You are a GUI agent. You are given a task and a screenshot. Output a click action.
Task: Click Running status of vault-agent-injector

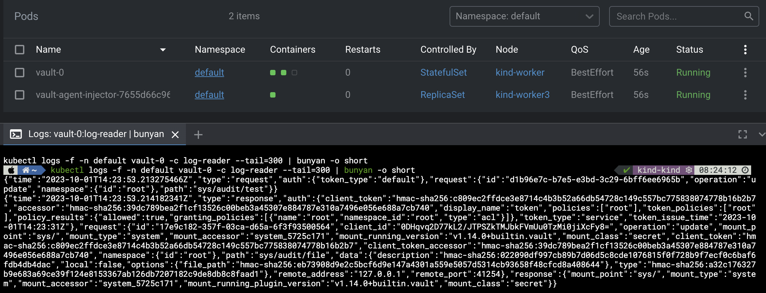(693, 95)
